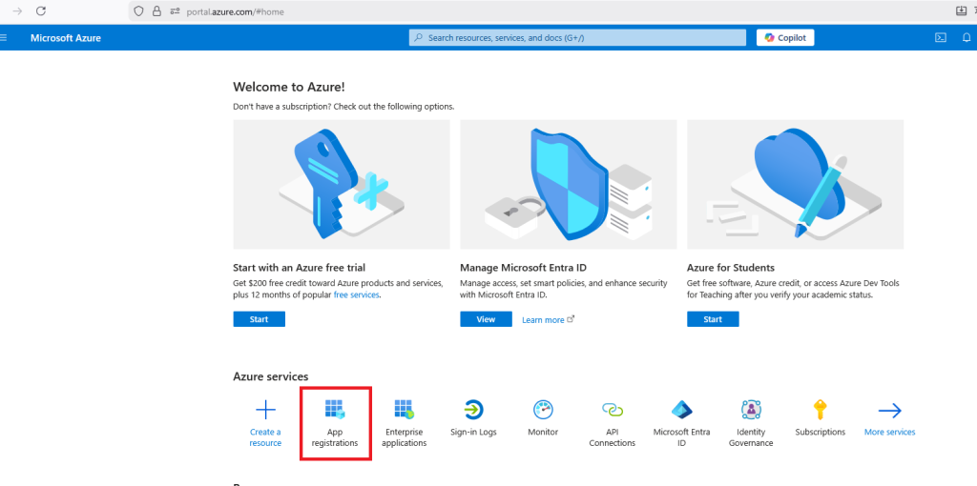
Task: Open the Sign-in Logs service
Action: tap(473, 411)
